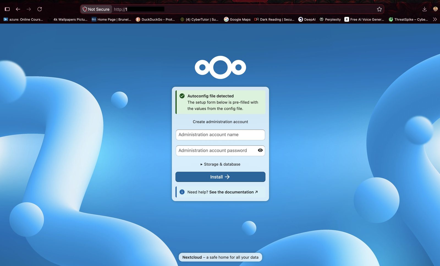The image size is (440, 266).
Task: Click the green checkmark on Autoconfig notice
Action: click(182, 96)
